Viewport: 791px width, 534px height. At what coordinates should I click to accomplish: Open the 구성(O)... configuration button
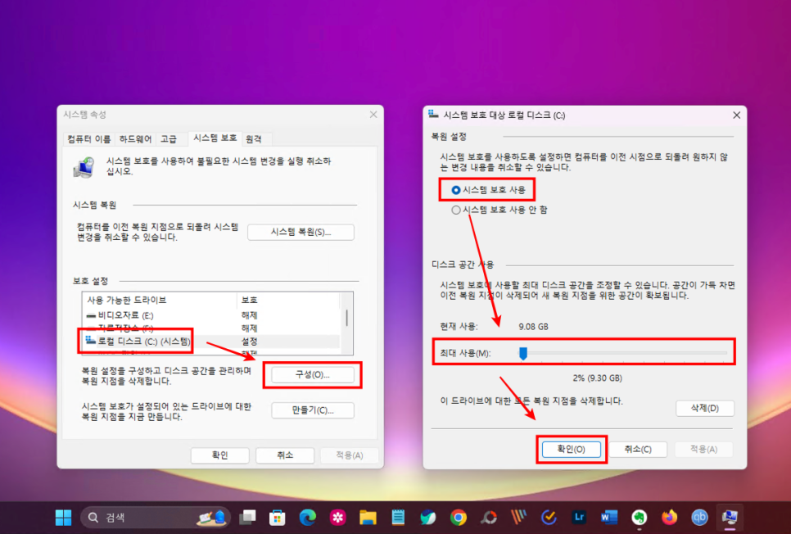pos(312,375)
